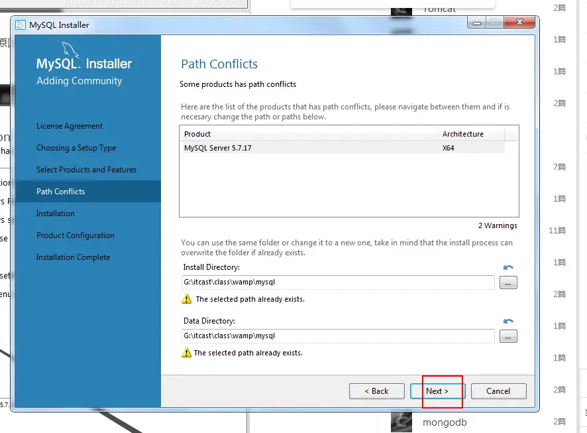This screenshot has width=587, height=433.
Task: Browse for Install Directory with the ellipsis button
Action: point(508,282)
